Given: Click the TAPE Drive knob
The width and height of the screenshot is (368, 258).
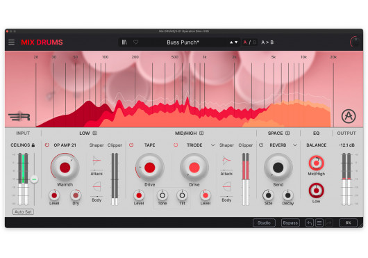Looking at the screenshot, I should [x=150, y=168].
